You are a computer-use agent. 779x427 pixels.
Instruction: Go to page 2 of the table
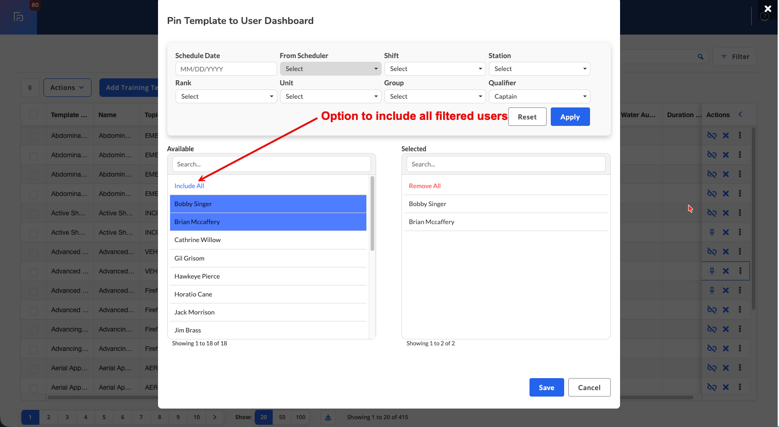pos(49,417)
